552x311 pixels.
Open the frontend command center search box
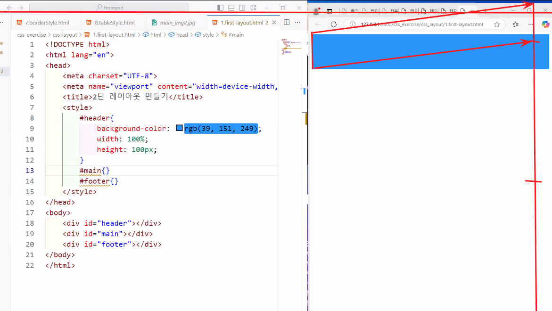click(109, 8)
